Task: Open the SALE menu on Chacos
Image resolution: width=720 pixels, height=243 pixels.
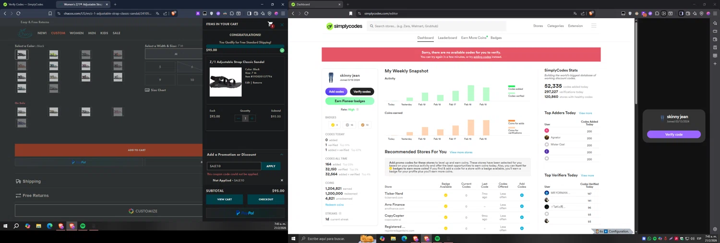Action: (117, 33)
